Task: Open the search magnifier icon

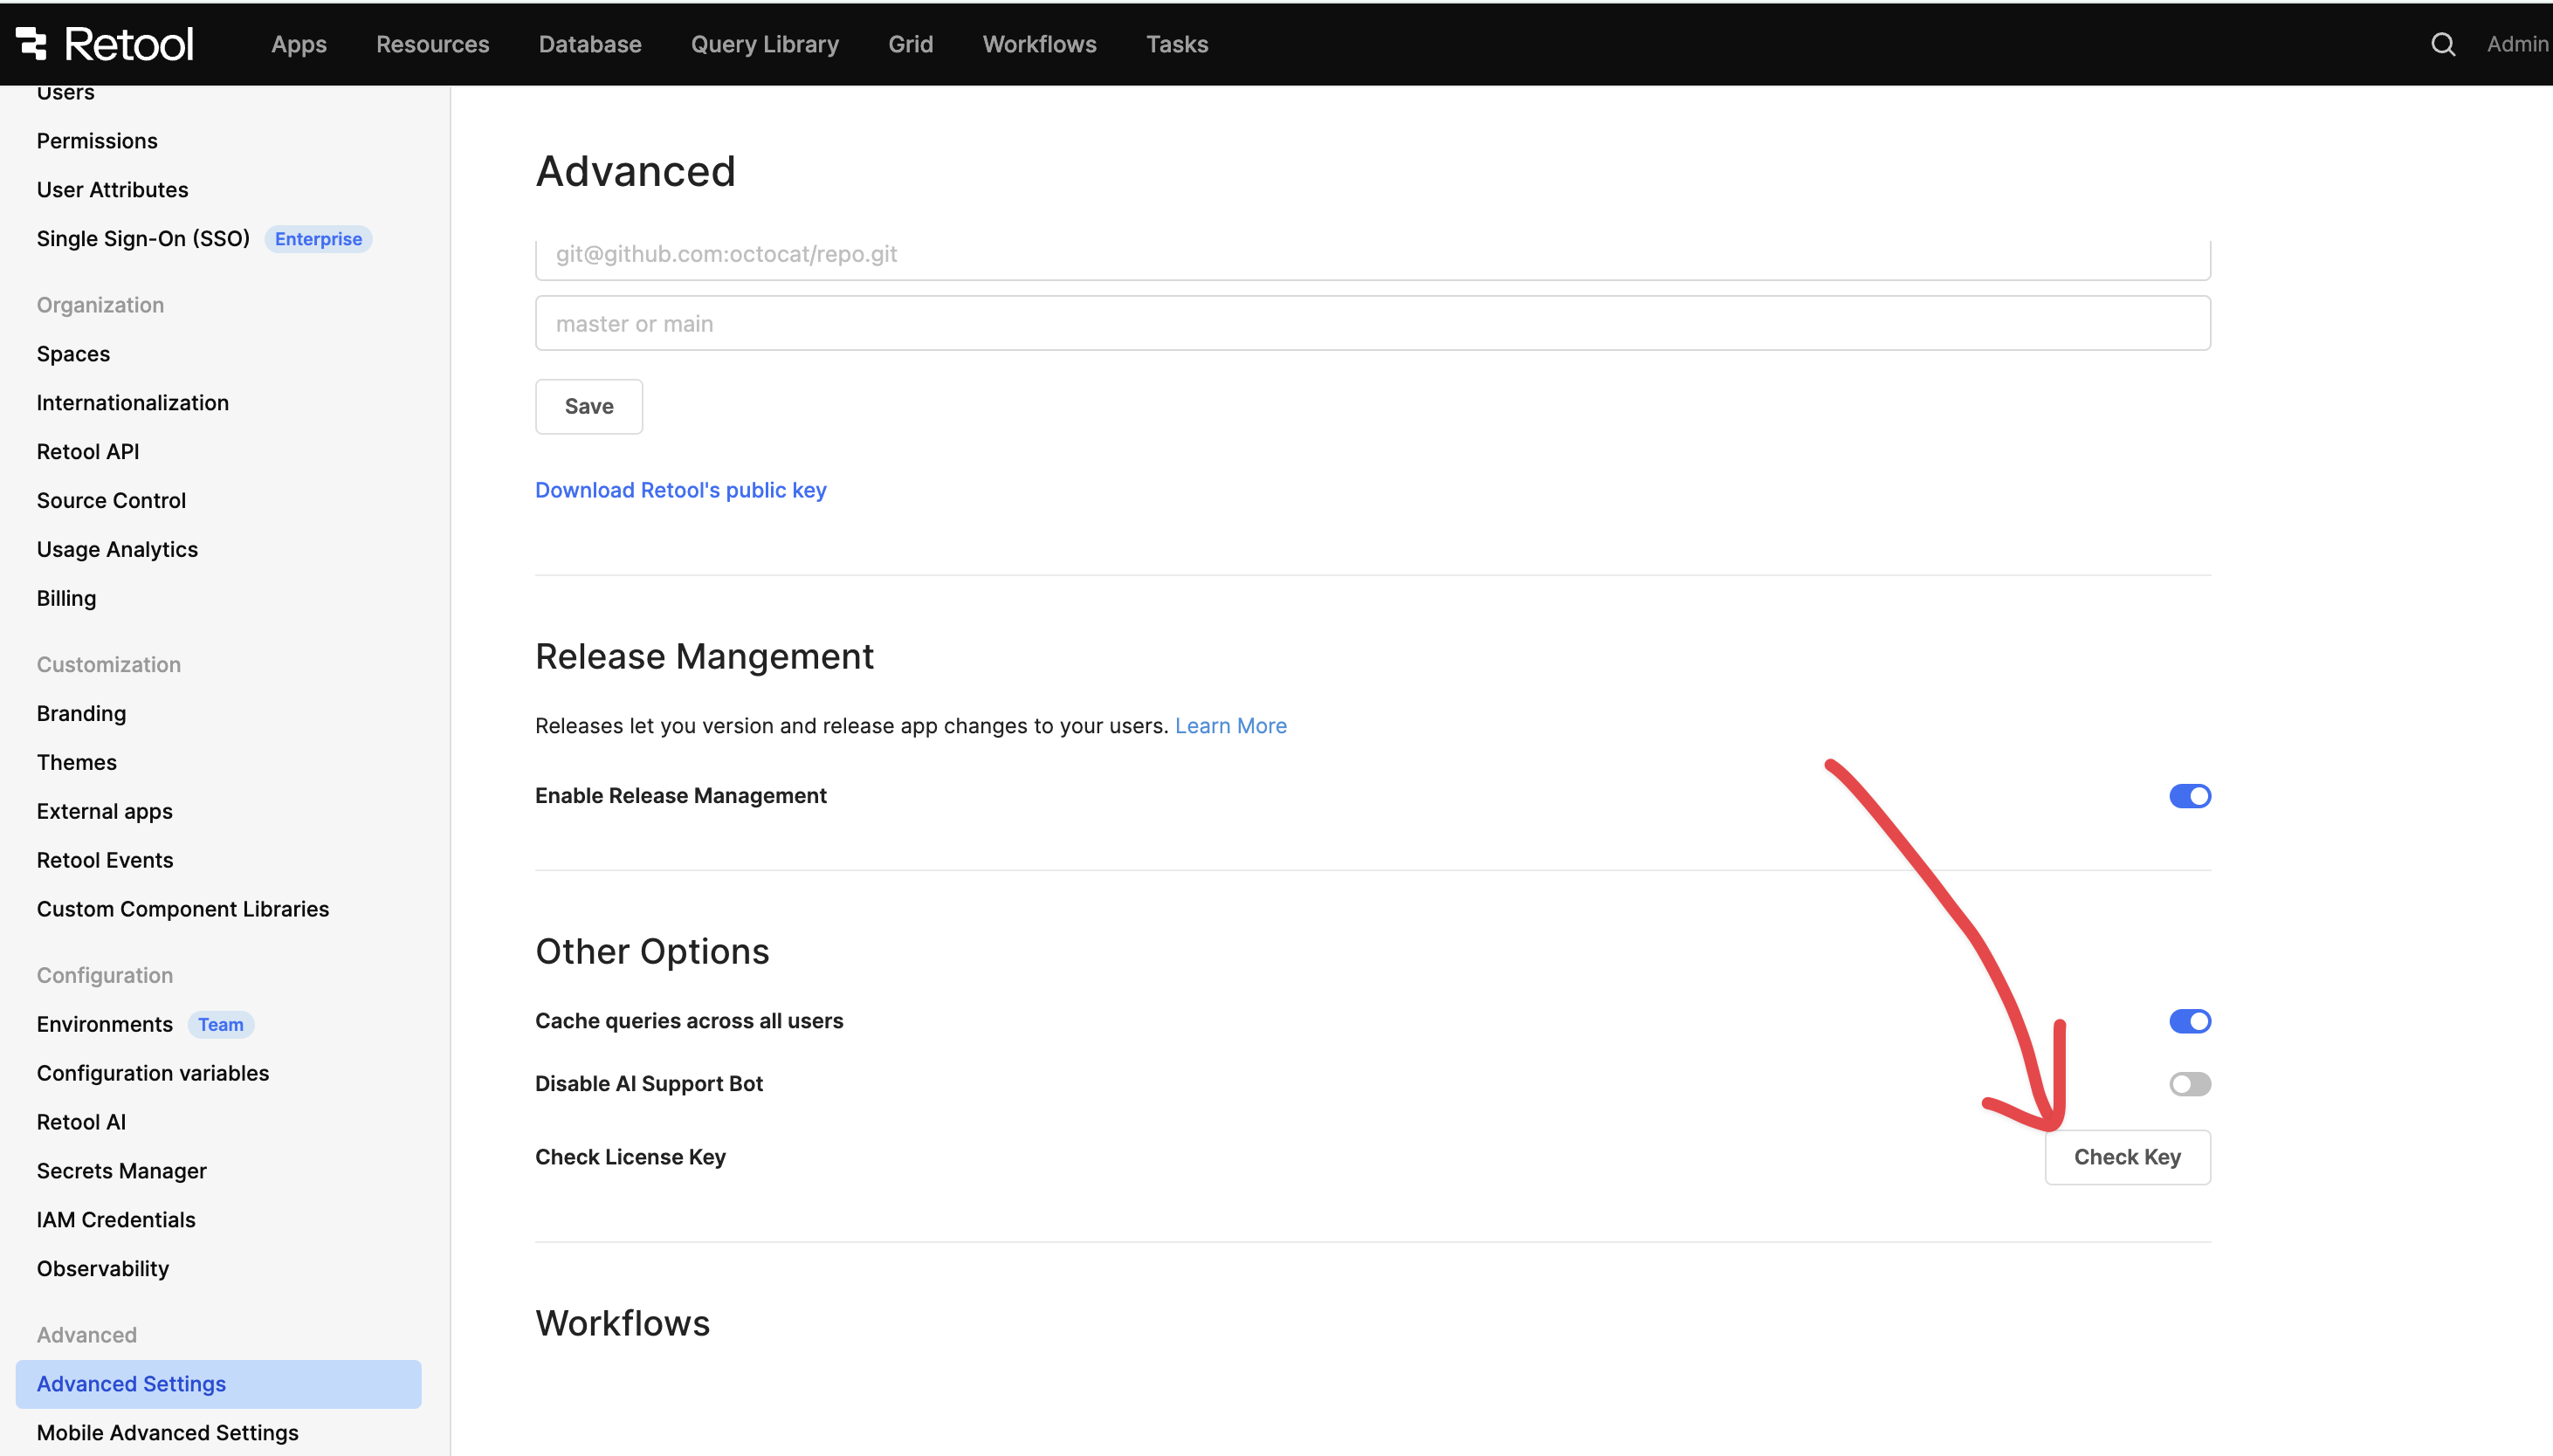Action: (2442, 44)
